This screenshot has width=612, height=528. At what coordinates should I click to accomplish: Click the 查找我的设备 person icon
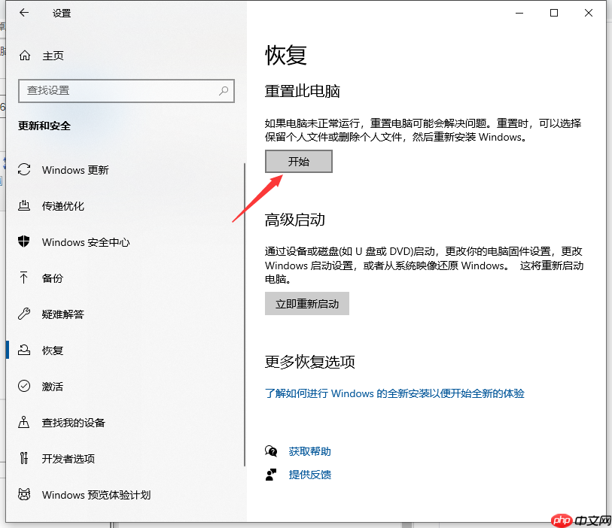[x=24, y=422]
